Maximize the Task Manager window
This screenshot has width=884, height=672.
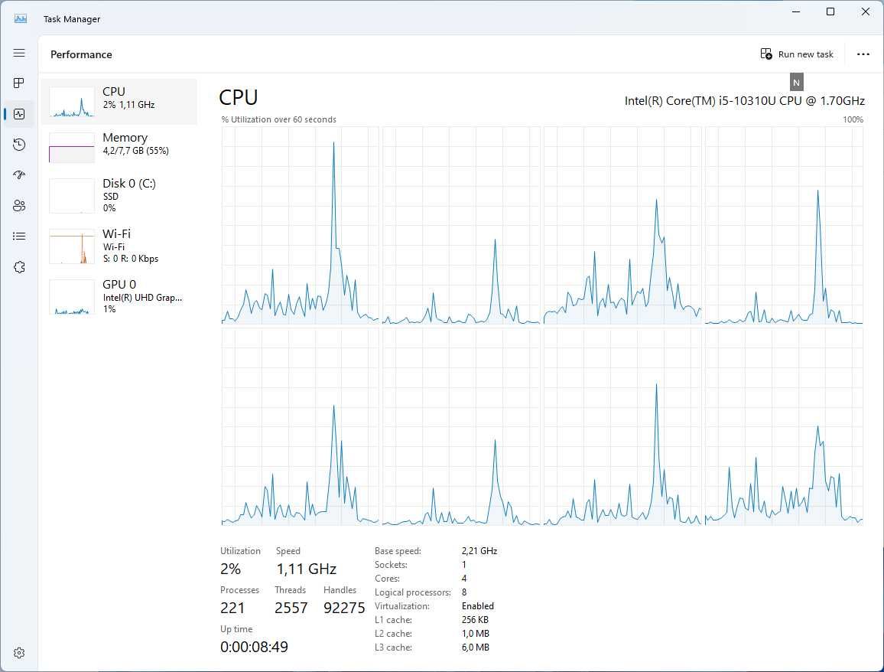point(830,11)
